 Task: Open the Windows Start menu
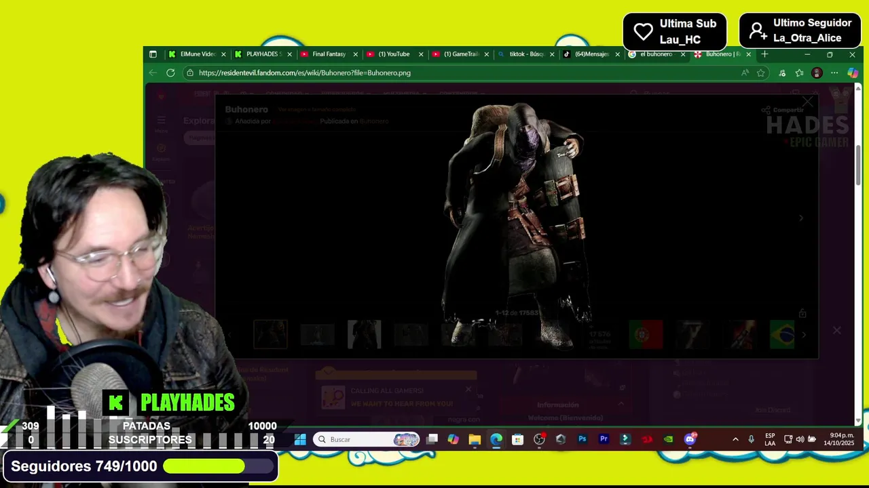pos(300,439)
